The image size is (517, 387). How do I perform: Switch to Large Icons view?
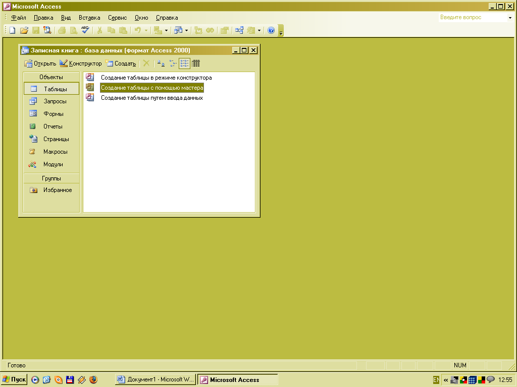(x=161, y=63)
